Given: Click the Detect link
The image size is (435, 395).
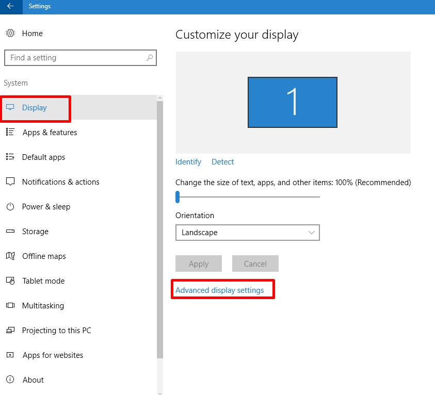Looking at the screenshot, I should point(223,162).
